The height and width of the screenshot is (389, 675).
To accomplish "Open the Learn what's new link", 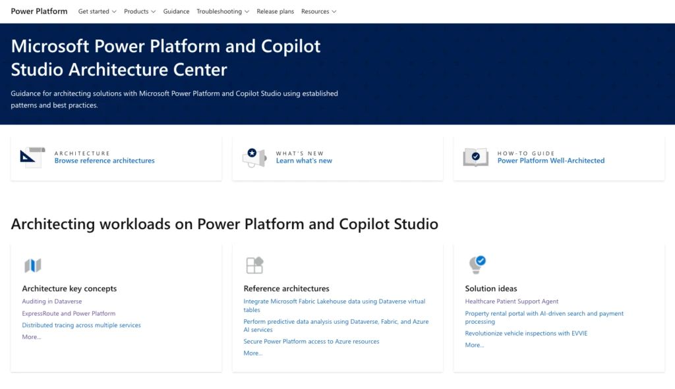I will pos(304,161).
